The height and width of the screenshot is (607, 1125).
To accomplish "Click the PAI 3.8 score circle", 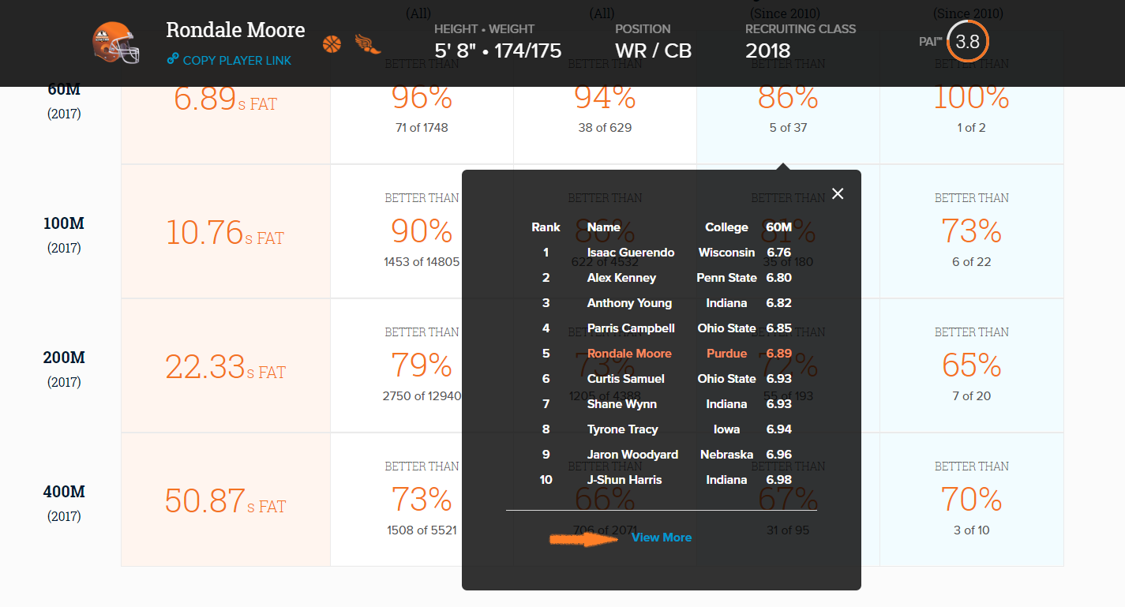I will coord(967,42).
